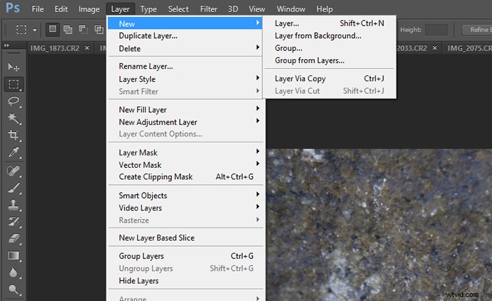Open the Filter menu
This screenshot has width=492, height=301.
click(209, 9)
